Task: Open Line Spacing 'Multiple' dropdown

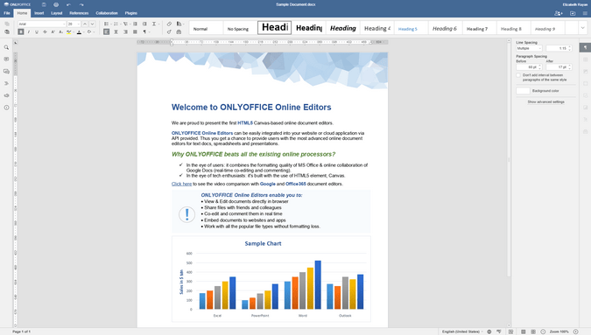Action: 529,48
